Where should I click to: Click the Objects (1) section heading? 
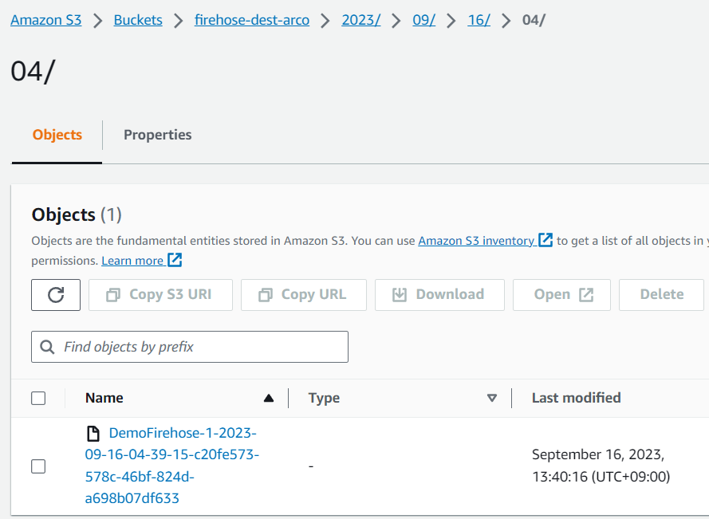77,214
